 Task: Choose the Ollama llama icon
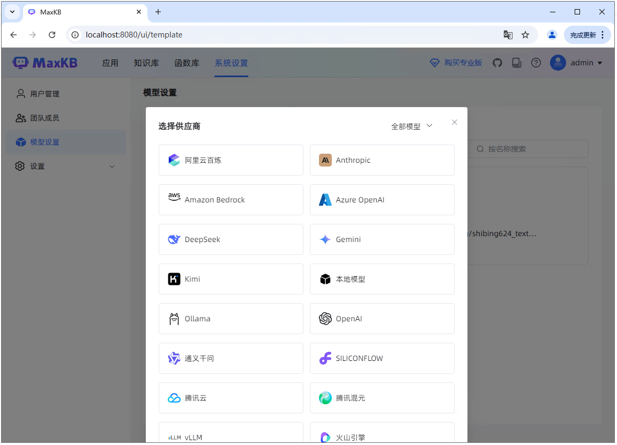pyautogui.click(x=174, y=319)
